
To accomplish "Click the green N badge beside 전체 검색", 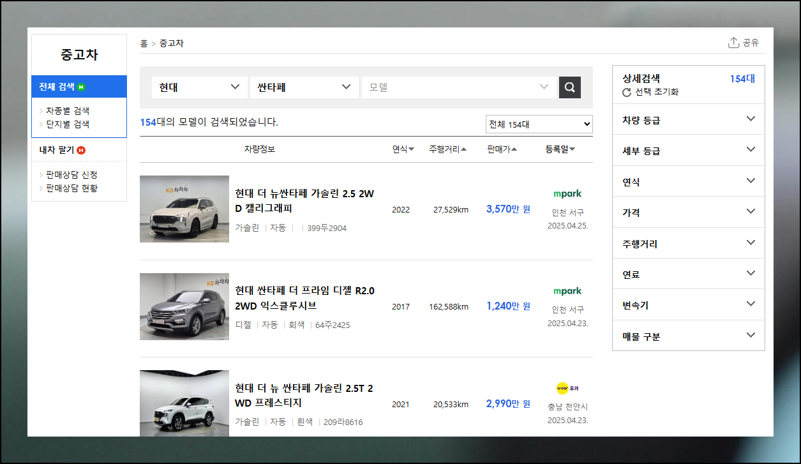I will coord(81,87).
